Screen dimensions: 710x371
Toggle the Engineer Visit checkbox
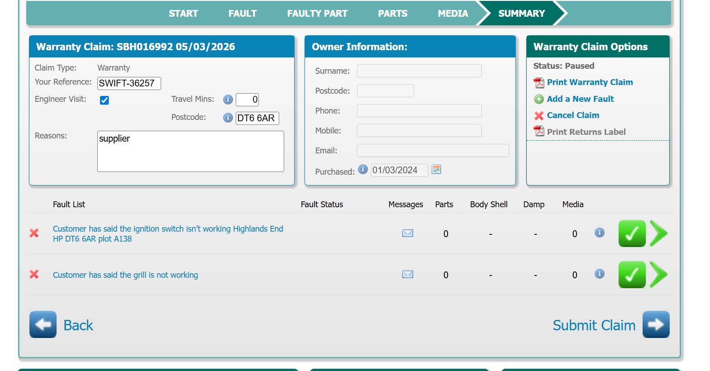[105, 100]
